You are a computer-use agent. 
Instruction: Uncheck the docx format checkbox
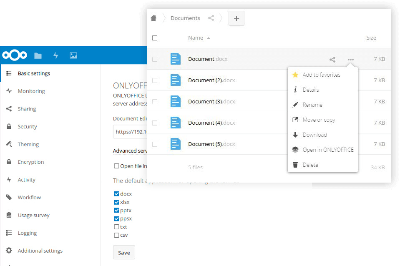116,194
